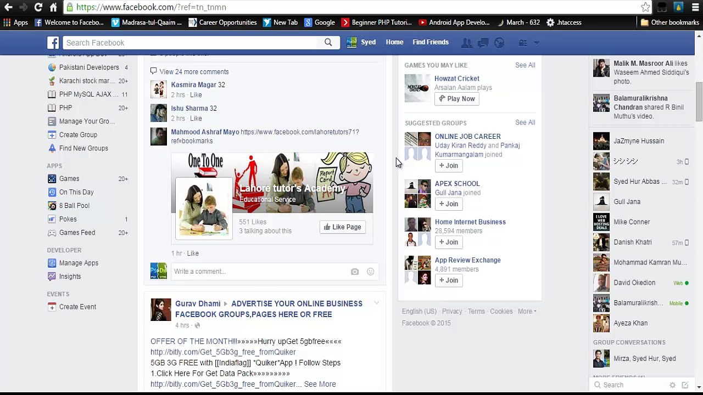Screen dimensions: 703x395
Task: Expand View 24 more comments
Action: coord(194,72)
